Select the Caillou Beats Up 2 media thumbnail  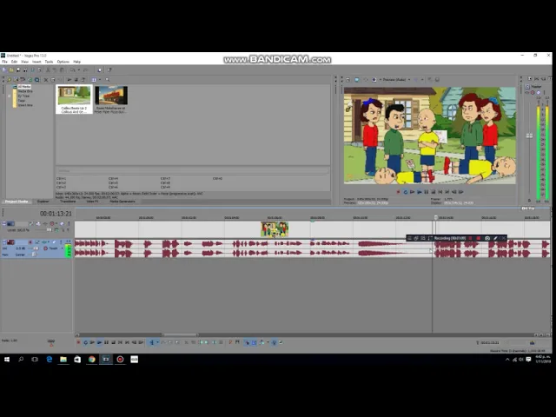(x=74, y=99)
